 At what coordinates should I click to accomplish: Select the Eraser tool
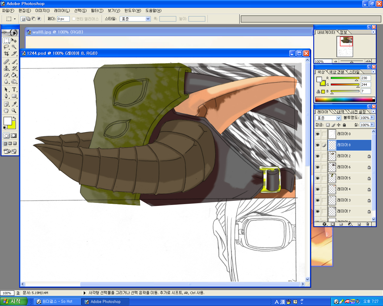tap(6, 75)
